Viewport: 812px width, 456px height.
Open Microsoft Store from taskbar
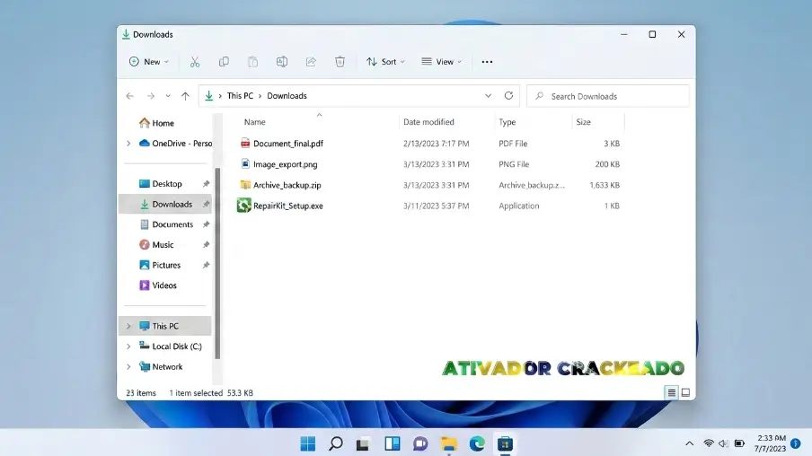pyautogui.click(x=505, y=443)
